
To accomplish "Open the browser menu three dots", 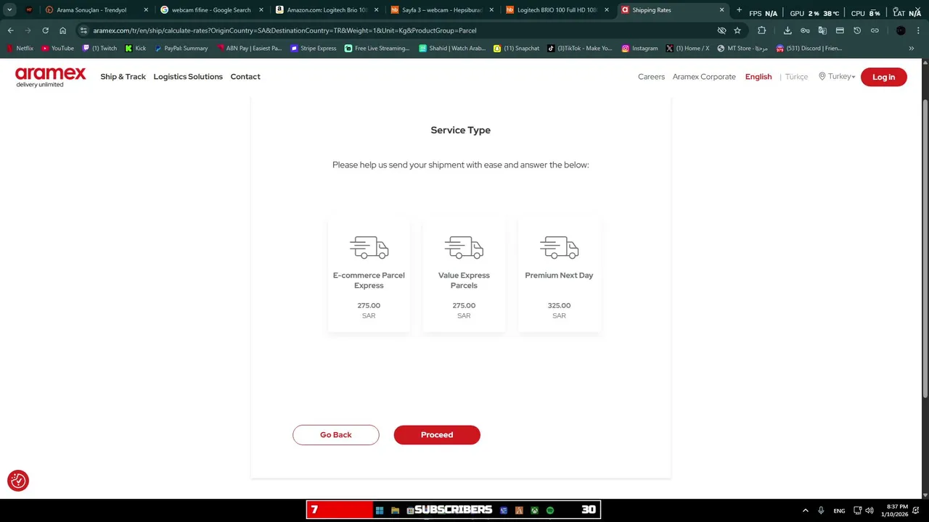I will coord(918,30).
